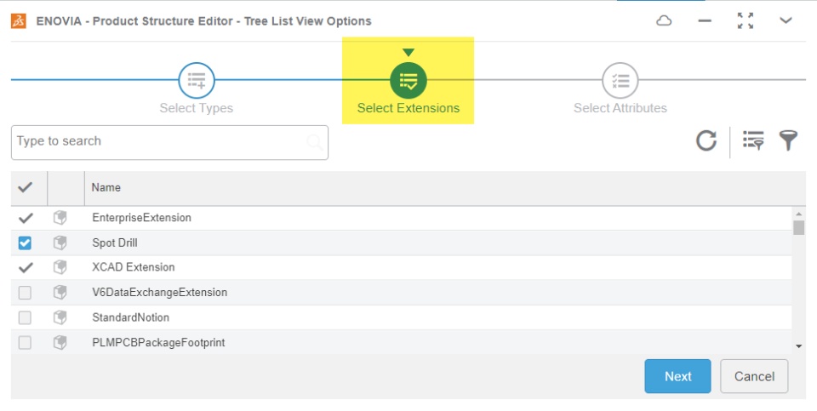
Task: Expand the title bar chevron menu
Action: [786, 20]
